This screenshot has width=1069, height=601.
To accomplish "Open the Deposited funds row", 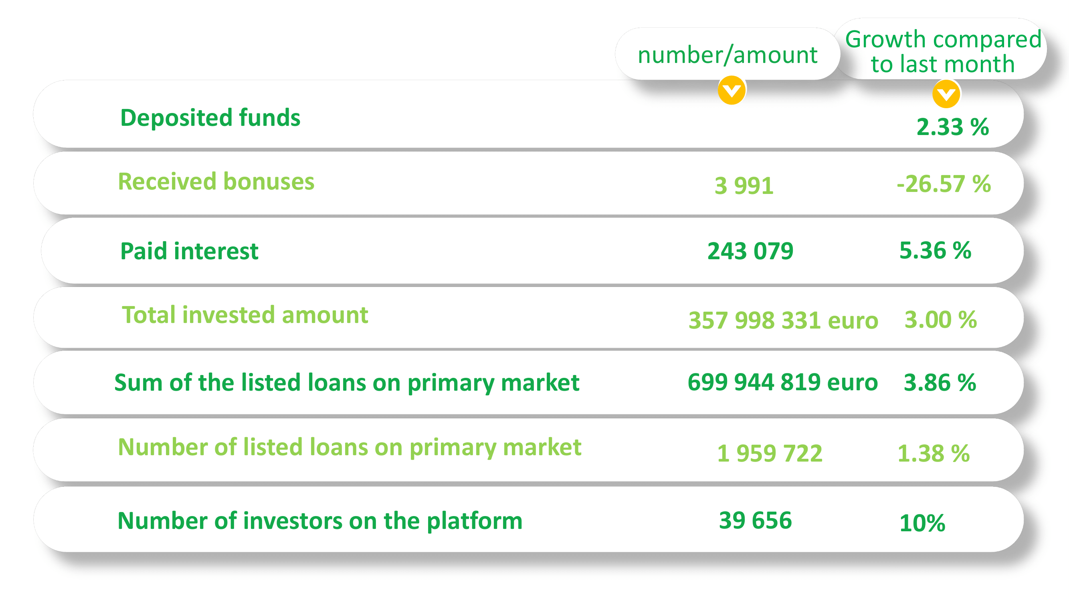I will tap(528, 114).
